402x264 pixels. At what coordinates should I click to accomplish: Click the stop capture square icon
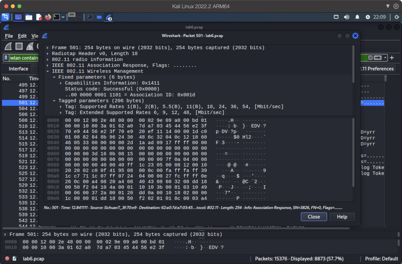coord(19,46)
